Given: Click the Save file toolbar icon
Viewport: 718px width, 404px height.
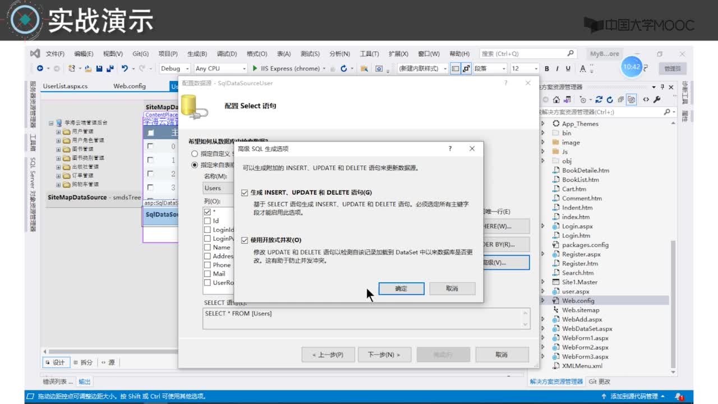Looking at the screenshot, I should pos(99,68).
